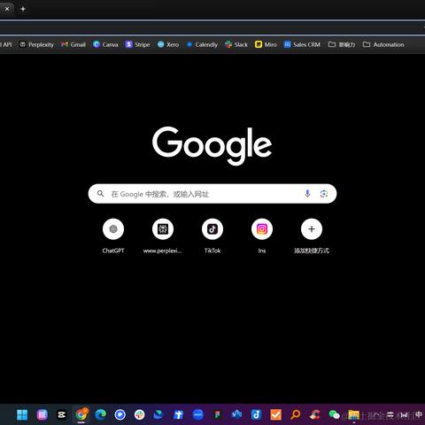Switch to Chrome in the taskbar
425x425 pixels.
point(81,414)
